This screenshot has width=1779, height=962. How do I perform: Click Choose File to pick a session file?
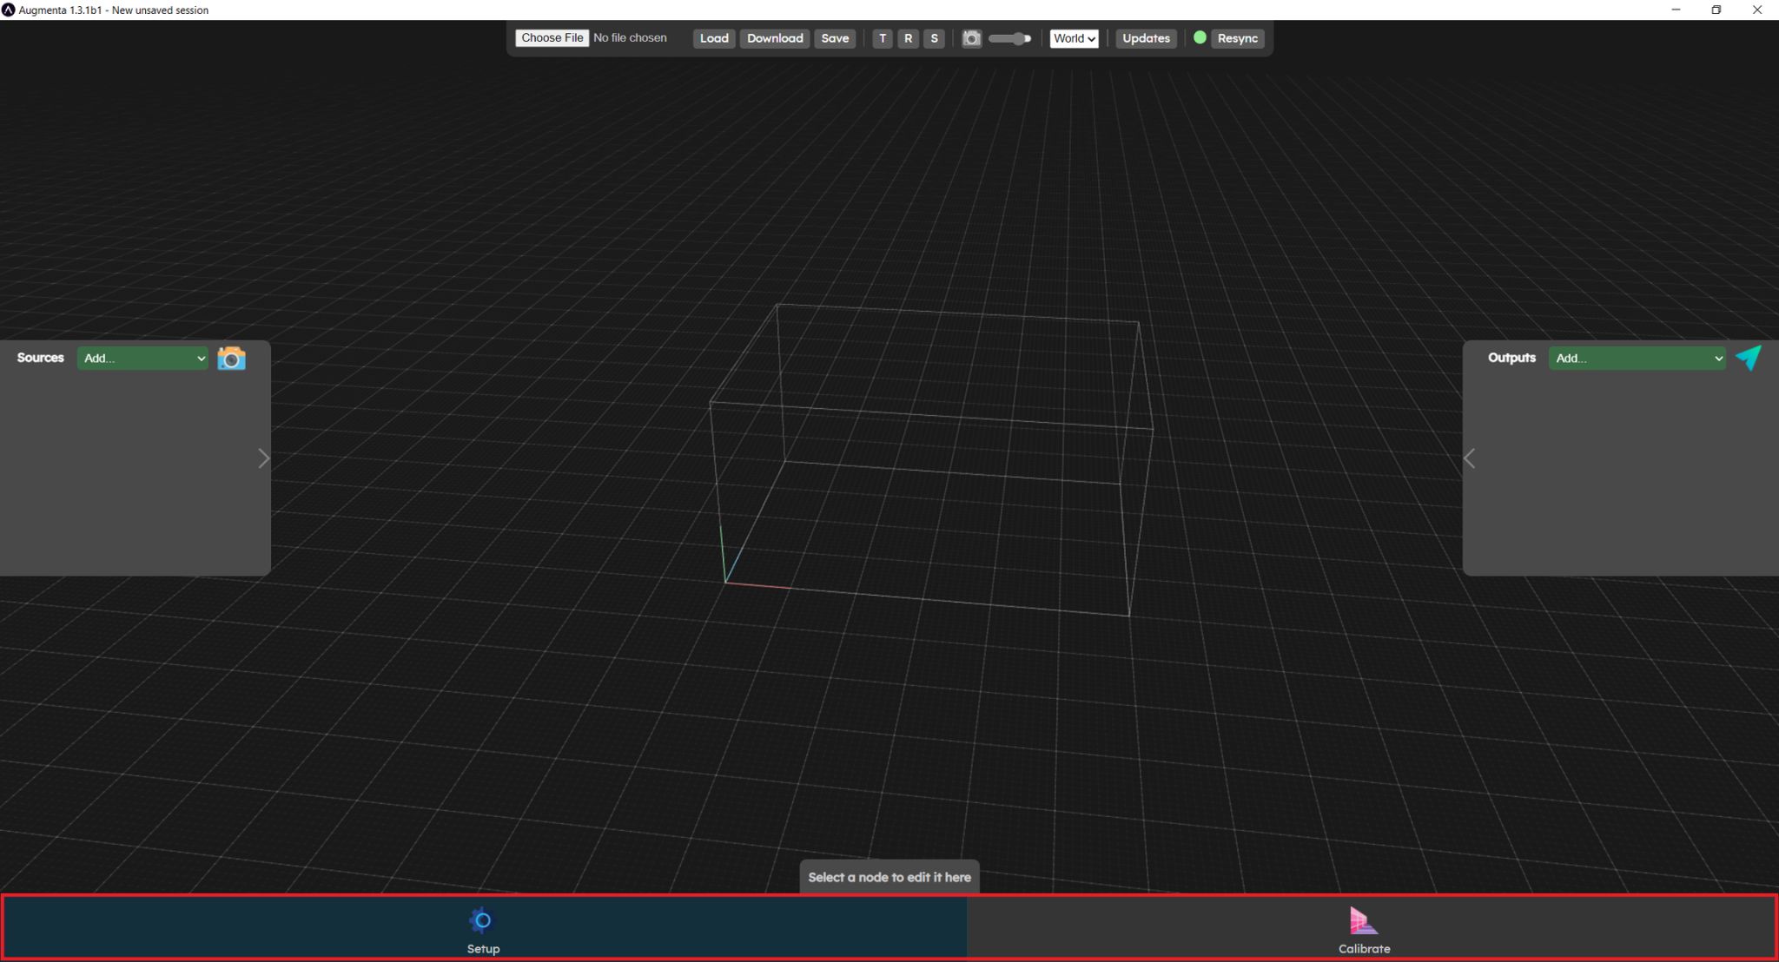(552, 37)
